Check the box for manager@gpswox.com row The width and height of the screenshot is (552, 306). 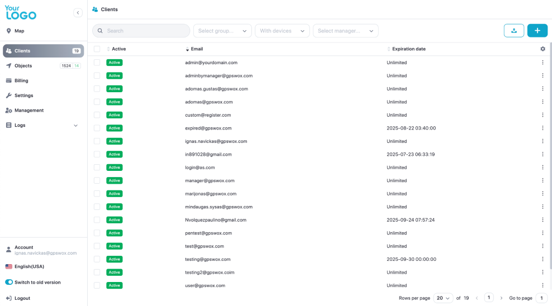[97, 180]
